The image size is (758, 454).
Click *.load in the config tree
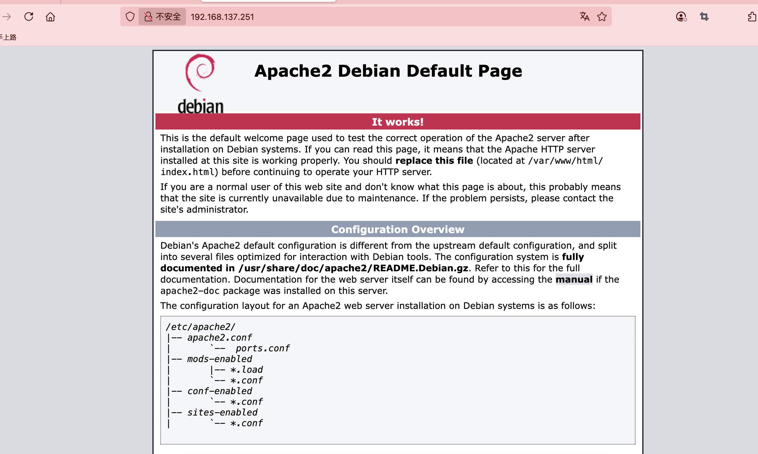[x=246, y=370]
